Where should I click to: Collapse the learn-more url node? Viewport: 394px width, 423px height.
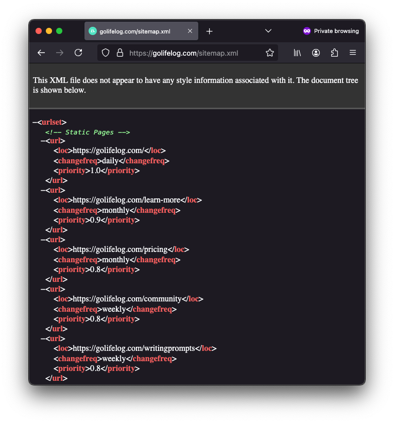pos(43,190)
